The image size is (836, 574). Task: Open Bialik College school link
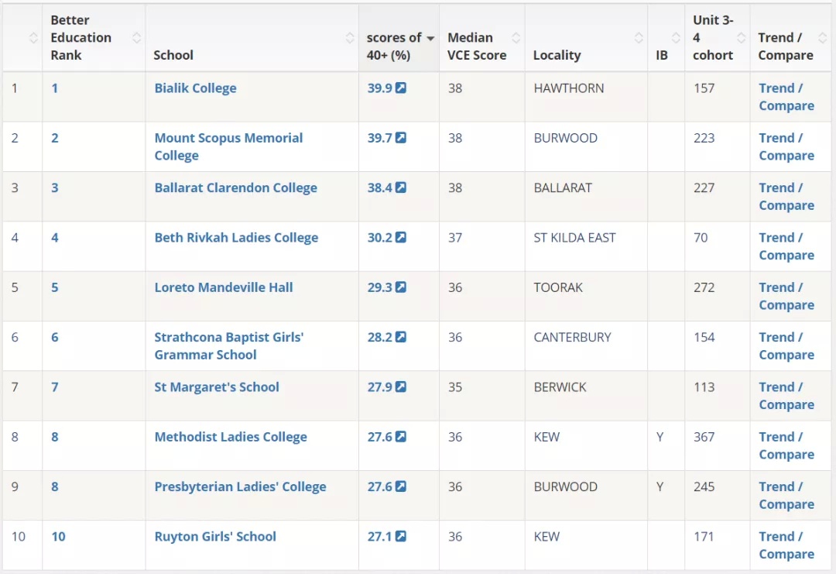pos(195,88)
